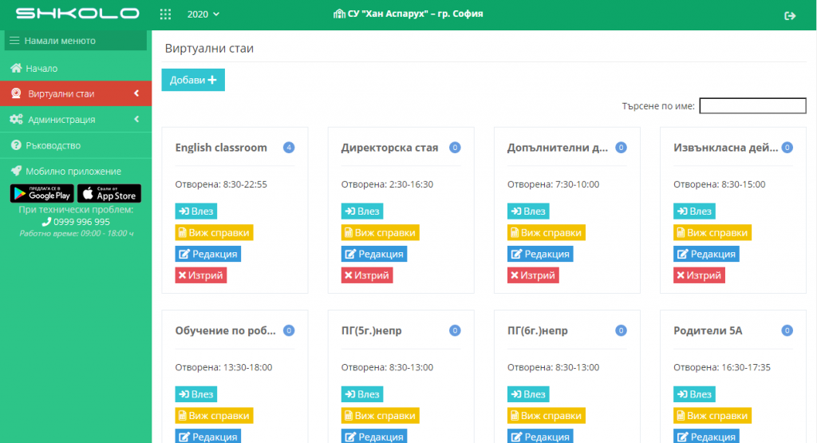The width and height of the screenshot is (817, 443).
Task: Open Google Play store badge
Action: coord(42,193)
